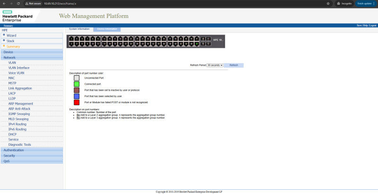Screen dimensions: 378x194
Task: Select SFP port 52 on the panel
Action: pos(208,44)
